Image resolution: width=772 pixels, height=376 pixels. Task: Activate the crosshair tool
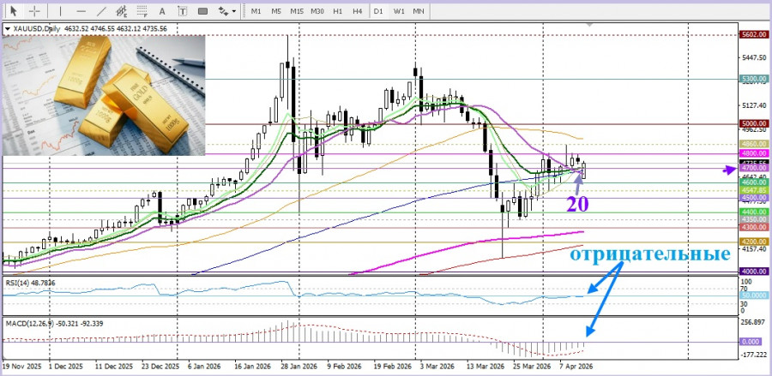[34, 10]
